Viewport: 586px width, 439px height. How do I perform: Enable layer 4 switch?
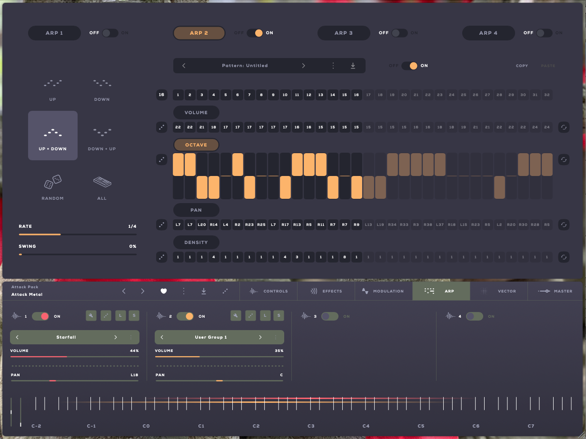click(x=475, y=316)
